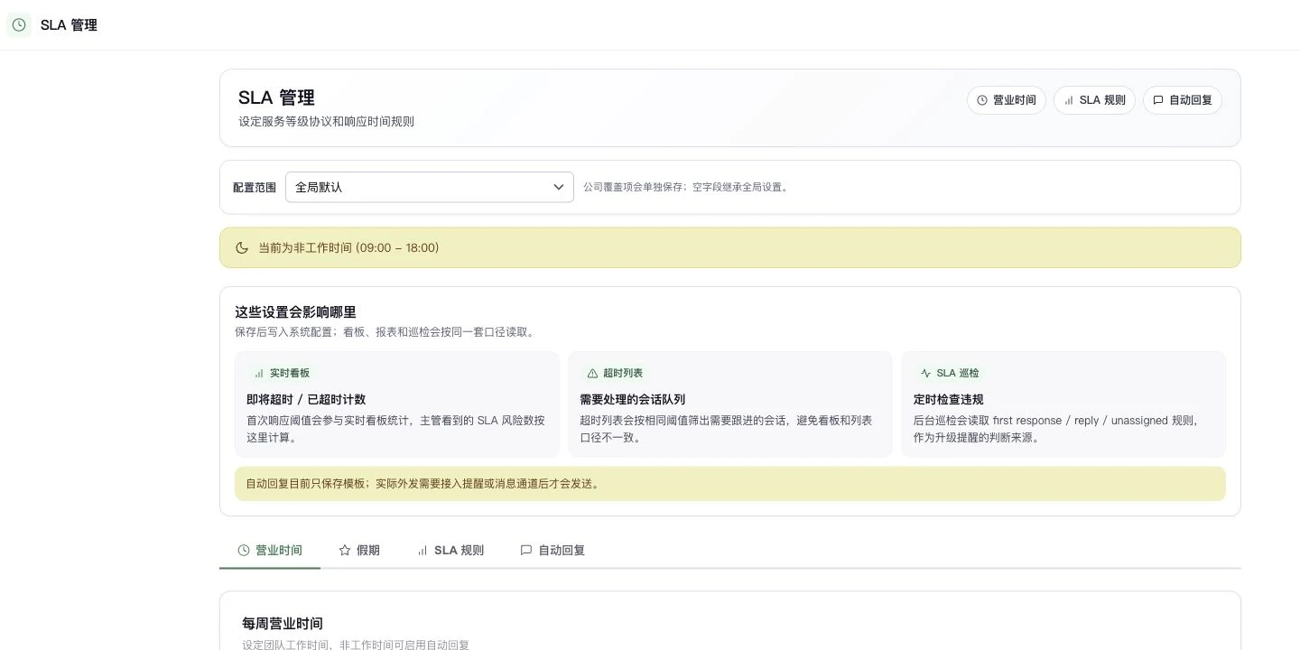Click the star icon in 假期 tab
Screen dimensions: 1300x650
pyautogui.click(x=345, y=550)
